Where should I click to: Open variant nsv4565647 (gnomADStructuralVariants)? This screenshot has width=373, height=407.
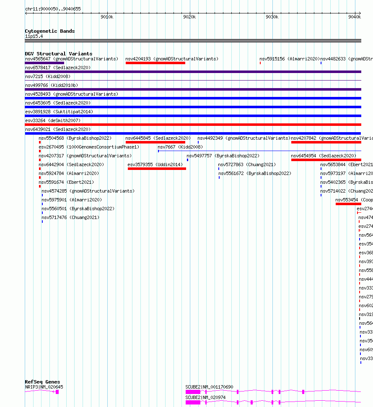click(x=72, y=59)
